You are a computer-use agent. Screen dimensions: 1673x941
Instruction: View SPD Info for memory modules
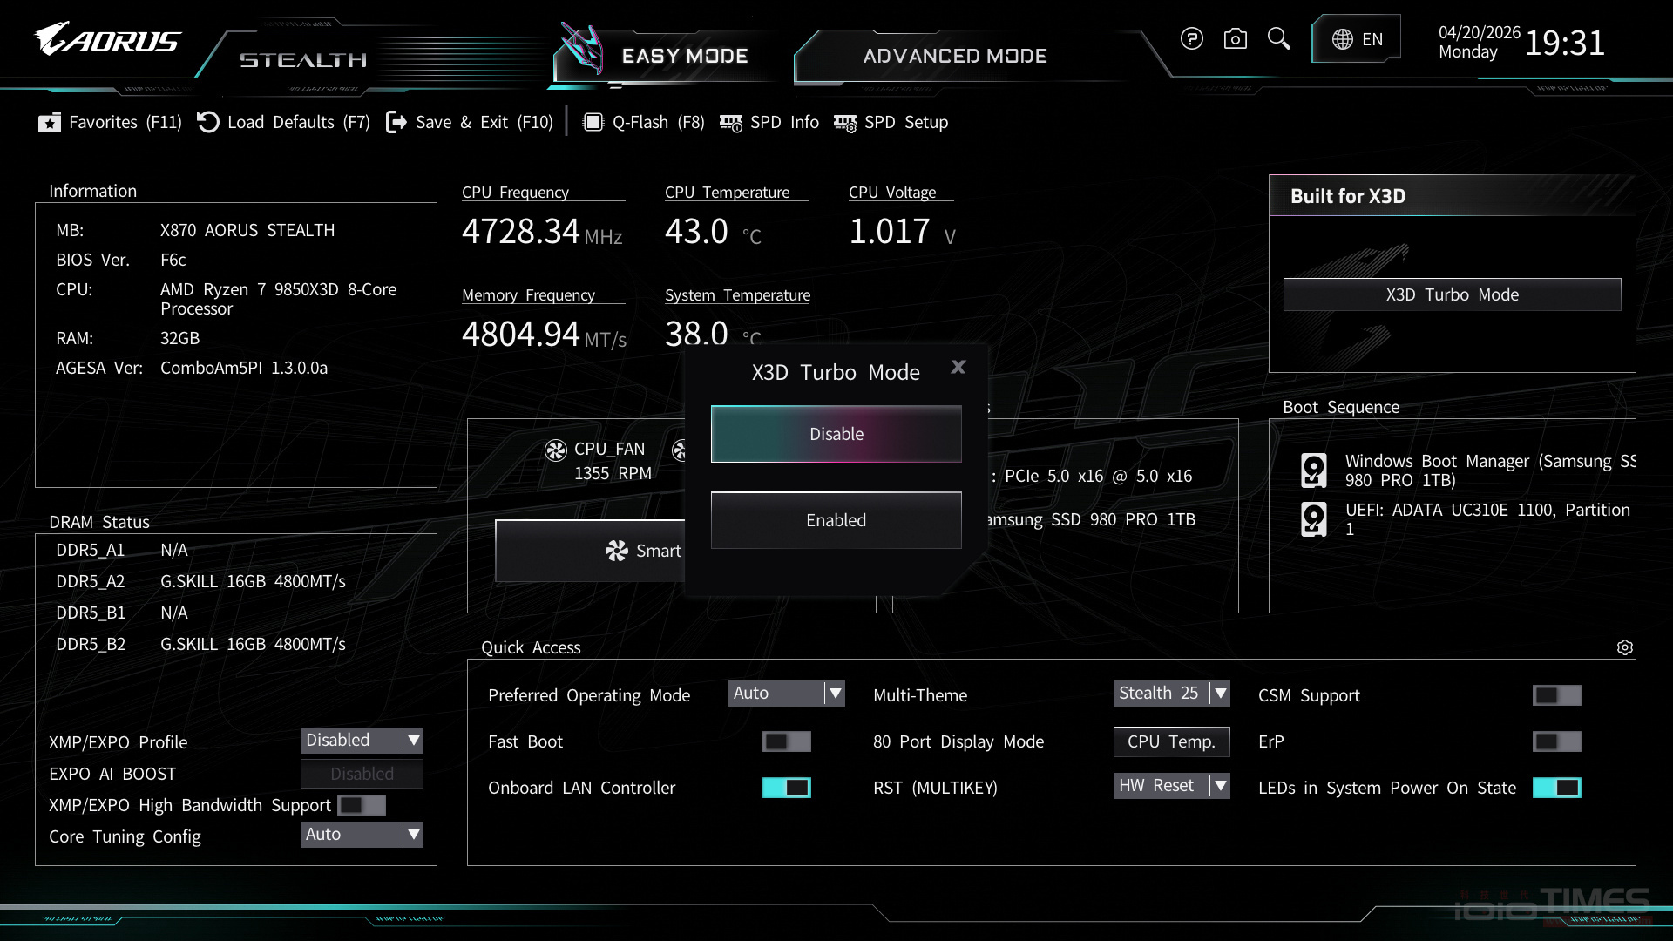769,122
